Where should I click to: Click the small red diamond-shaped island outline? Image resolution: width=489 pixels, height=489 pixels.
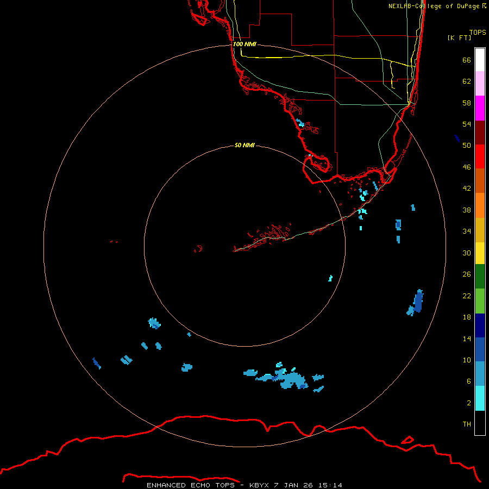pyautogui.click(x=407, y=440)
